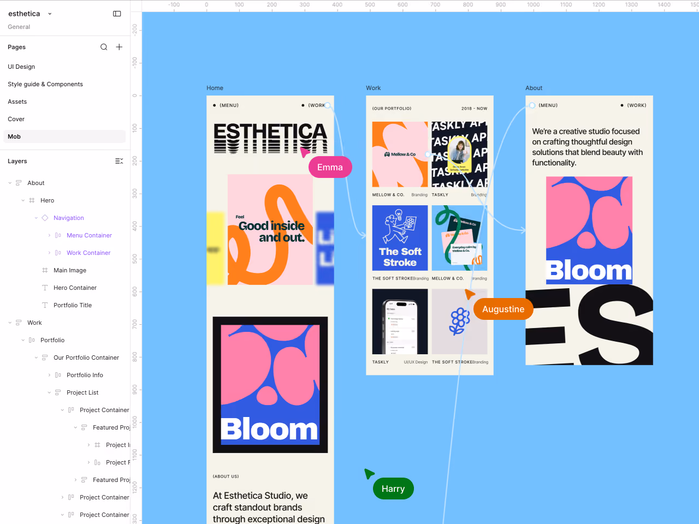
Task: Collapse the About layer chevron
Action: coord(10,183)
